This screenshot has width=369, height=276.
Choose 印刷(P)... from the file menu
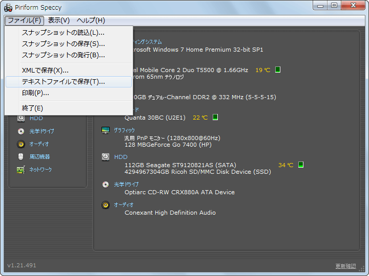[x=69, y=93]
